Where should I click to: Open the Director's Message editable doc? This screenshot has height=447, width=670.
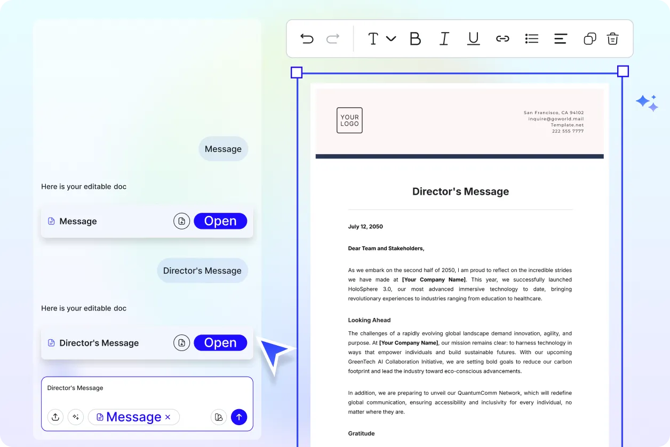coord(220,342)
